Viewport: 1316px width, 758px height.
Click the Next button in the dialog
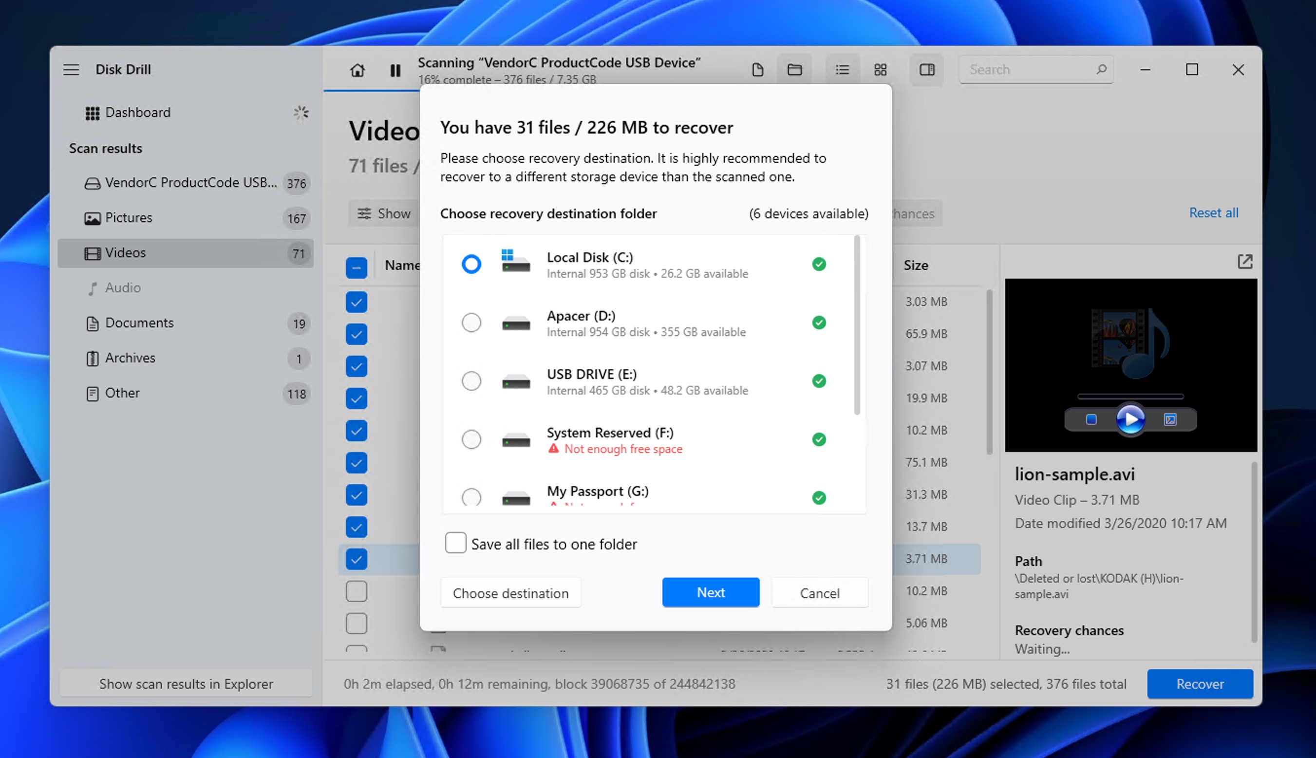pyautogui.click(x=710, y=592)
